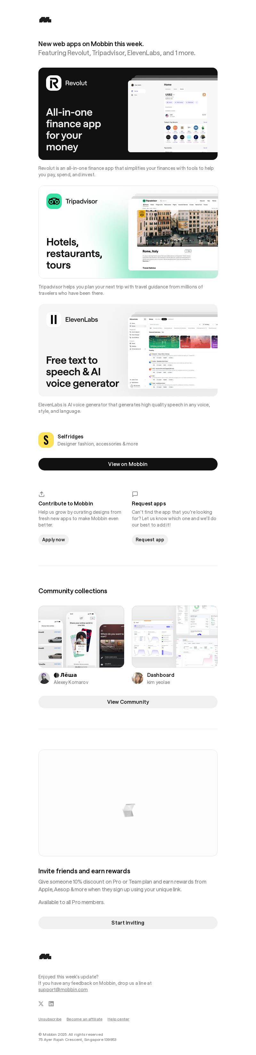The width and height of the screenshot is (256, 1055).
Task: Open the Become an affiliate link
Action: click(x=85, y=1018)
